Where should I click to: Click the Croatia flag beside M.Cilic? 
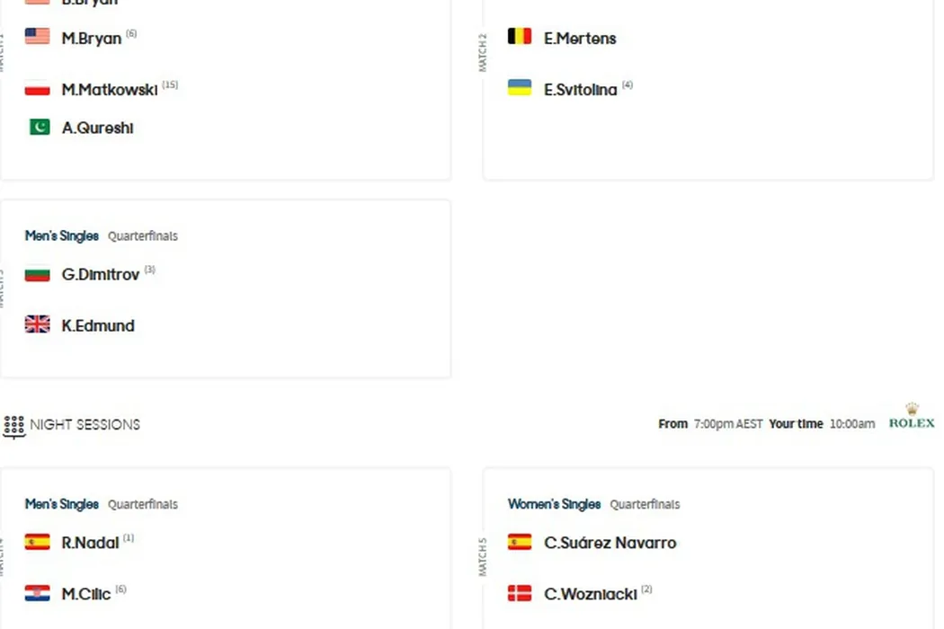click(x=37, y=593)
